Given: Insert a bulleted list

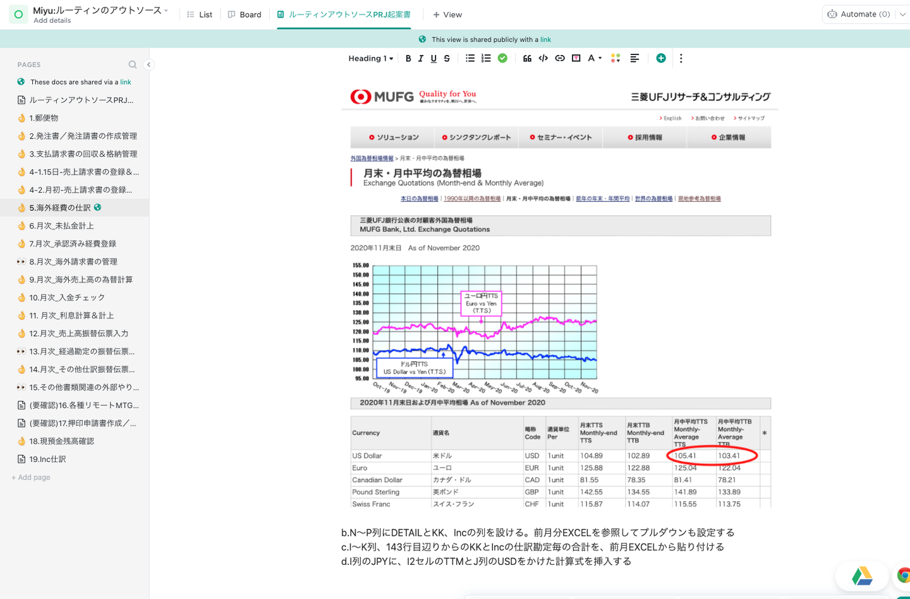Looking at the screenshot, I should 470,59.
